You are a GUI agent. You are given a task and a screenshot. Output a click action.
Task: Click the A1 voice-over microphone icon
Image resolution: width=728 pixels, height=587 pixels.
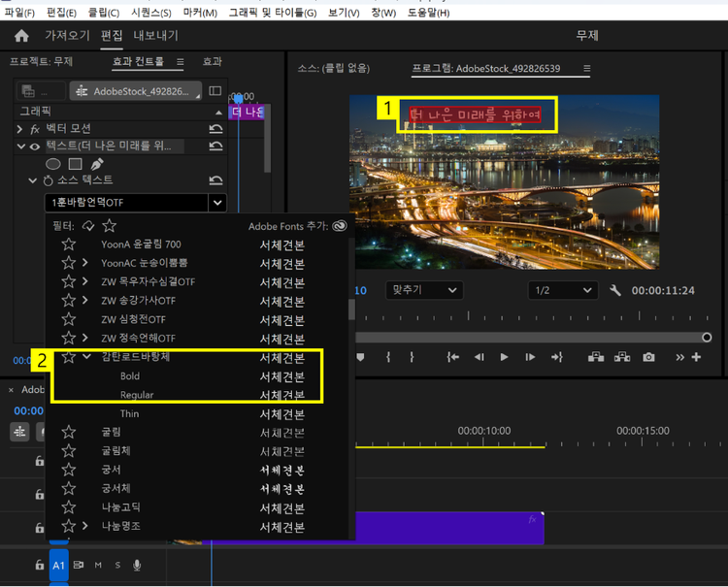coord(137,565)
